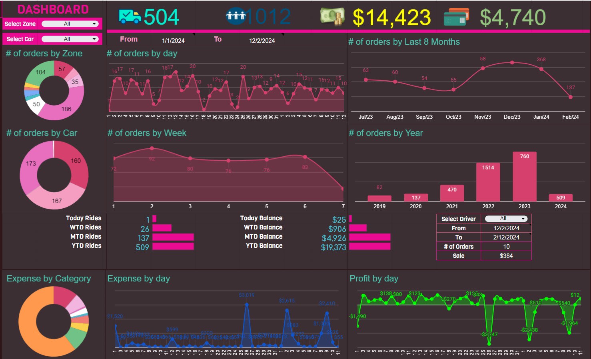Open the Select Zone dropdown

70,24
